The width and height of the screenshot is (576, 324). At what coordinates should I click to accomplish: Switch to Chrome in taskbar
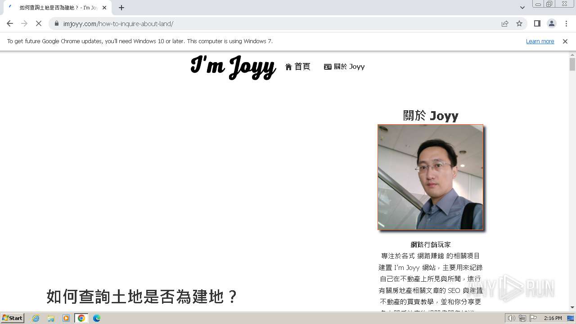click(x=81, y=318)
